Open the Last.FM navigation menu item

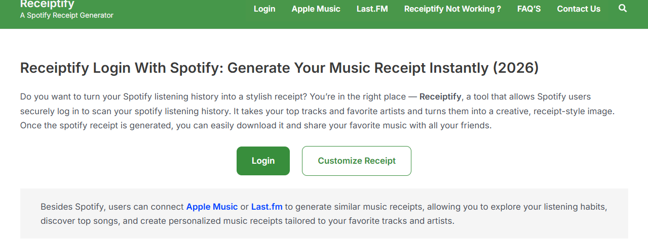(372, 9)
